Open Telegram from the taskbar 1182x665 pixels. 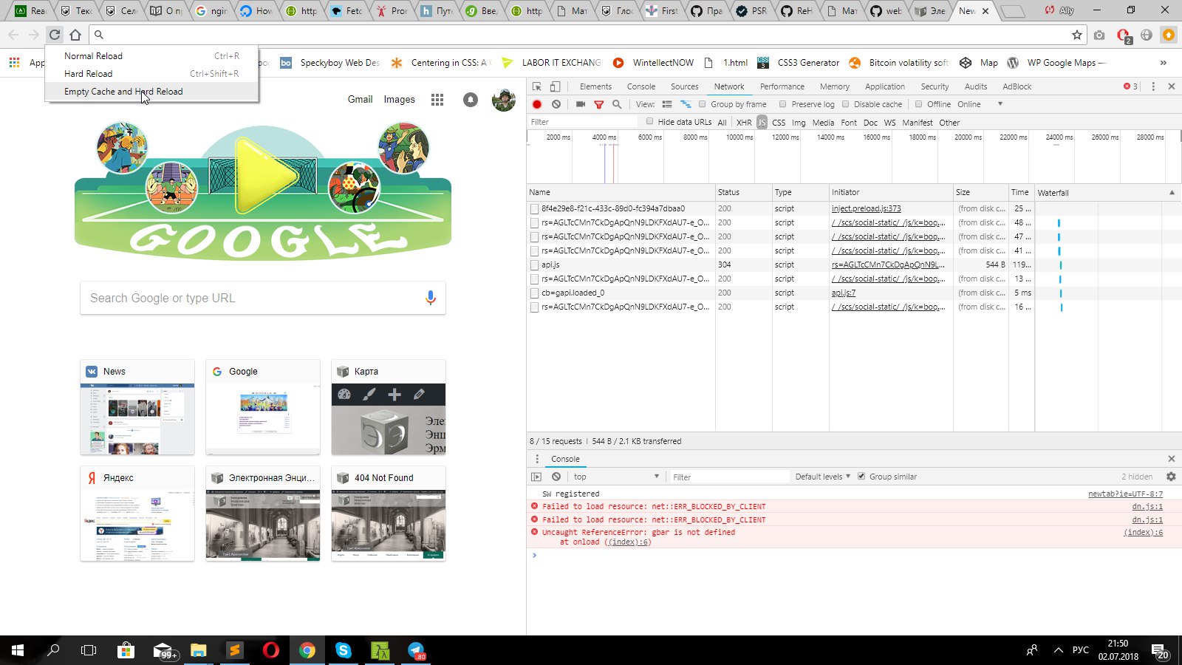[417, 650]
